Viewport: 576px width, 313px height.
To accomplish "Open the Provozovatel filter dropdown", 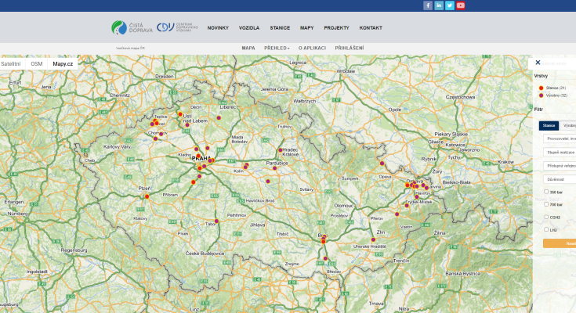I will 560,139.
